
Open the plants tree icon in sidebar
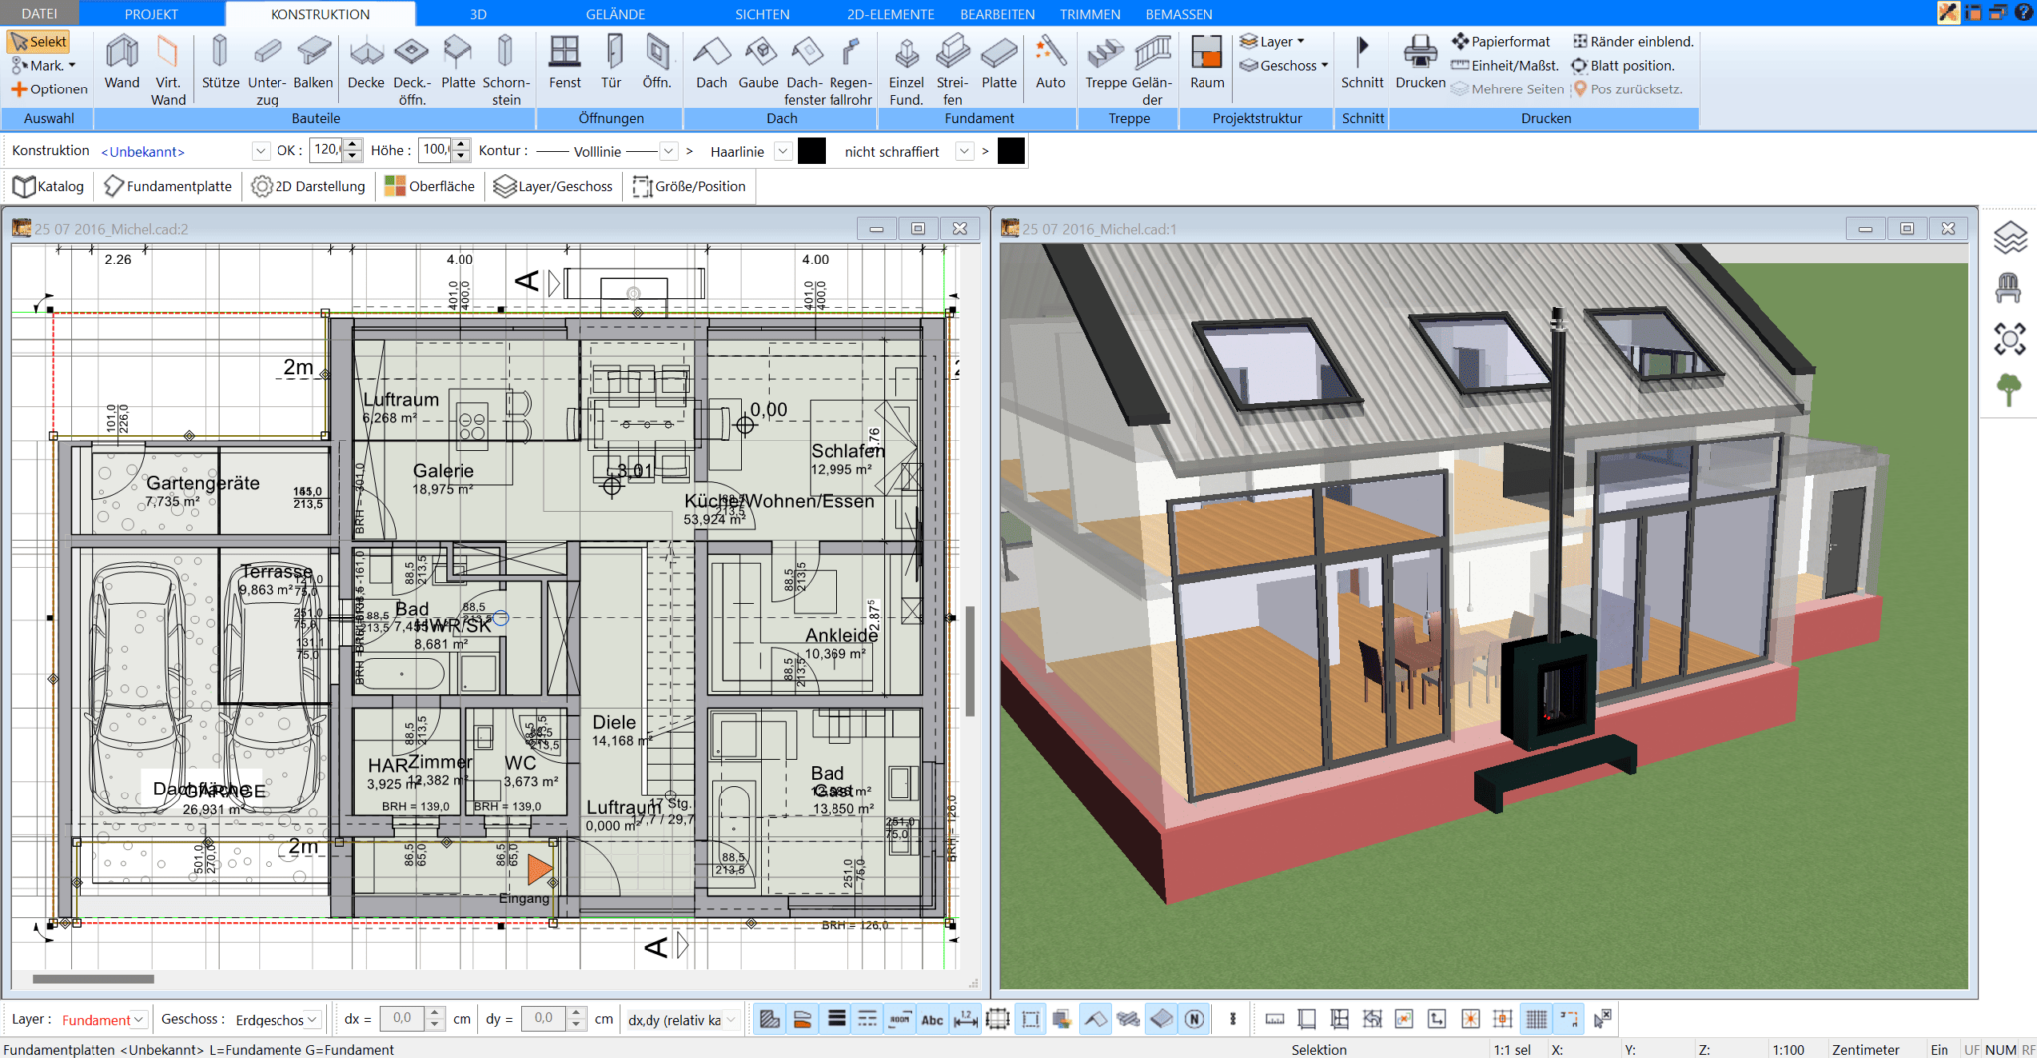pyautogui.click(x=2009, y=389)
